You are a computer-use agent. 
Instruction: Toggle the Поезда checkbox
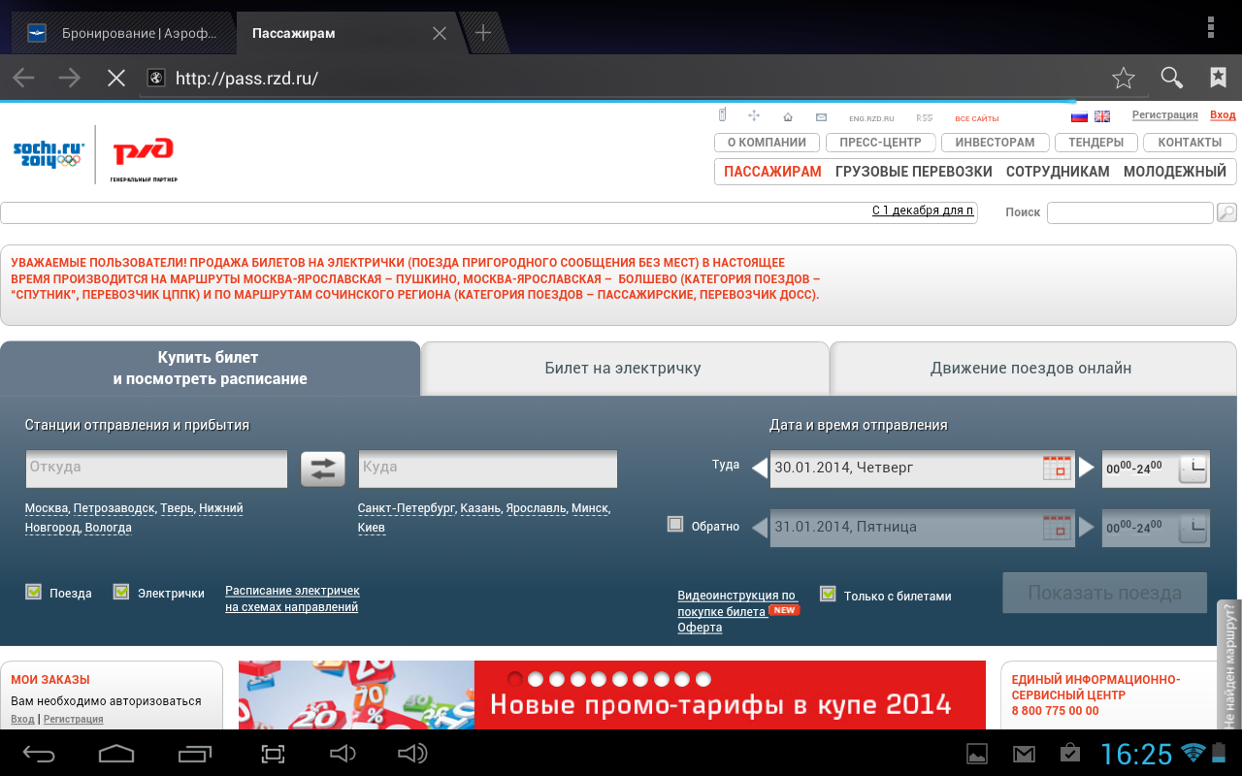34,592
